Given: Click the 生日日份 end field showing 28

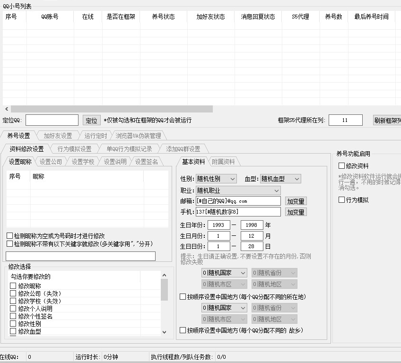Looking at the screenshot, I should [x=252, y=246].
